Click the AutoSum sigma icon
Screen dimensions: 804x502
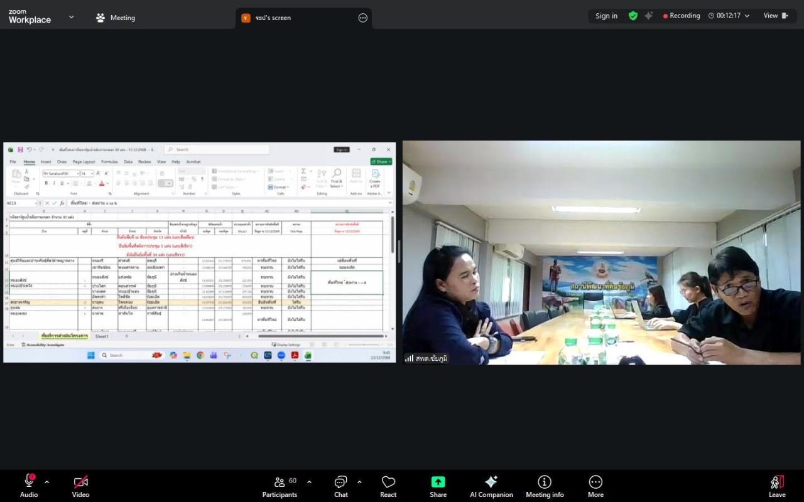coord(303,171)
